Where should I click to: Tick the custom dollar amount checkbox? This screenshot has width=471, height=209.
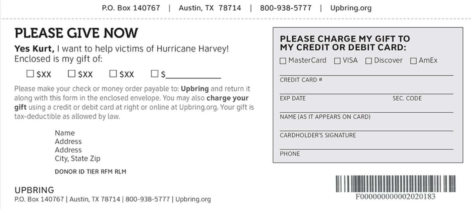155,74
